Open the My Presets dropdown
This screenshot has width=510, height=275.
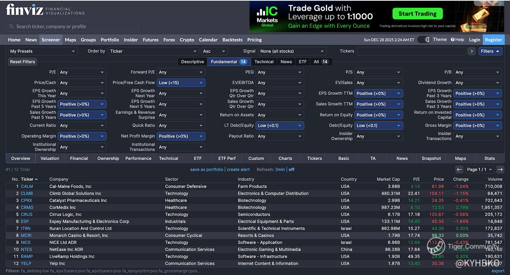point(42,51)
